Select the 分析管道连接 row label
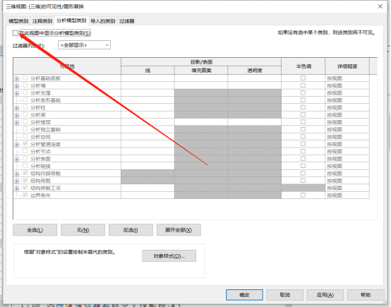The image size is (391, 307). pyautogui.click(x=45, y=145)
